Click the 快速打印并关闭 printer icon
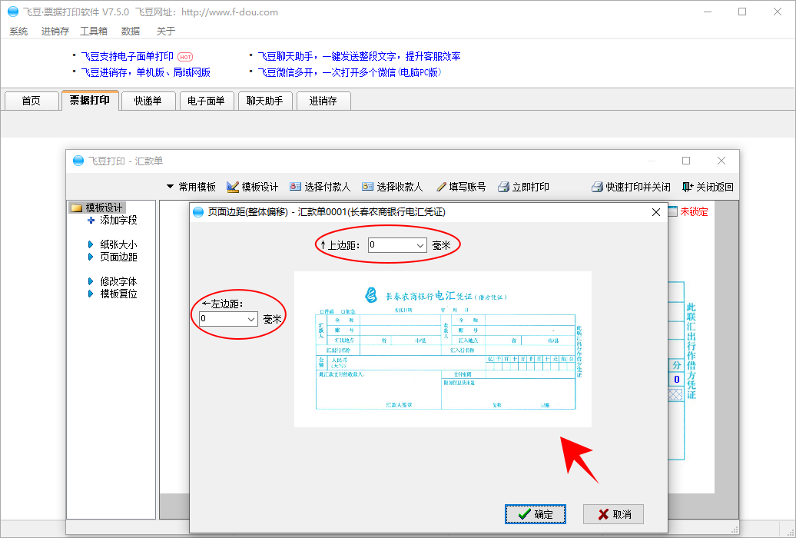 [597, 187]
